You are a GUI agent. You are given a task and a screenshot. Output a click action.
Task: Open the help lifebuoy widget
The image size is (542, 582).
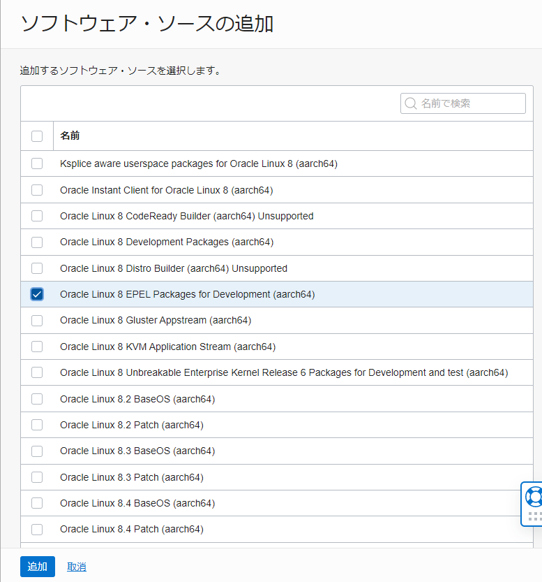click(534, 497)
